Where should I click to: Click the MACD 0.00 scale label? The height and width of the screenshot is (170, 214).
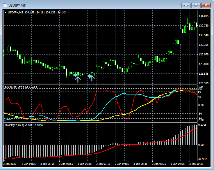[201, 145]
